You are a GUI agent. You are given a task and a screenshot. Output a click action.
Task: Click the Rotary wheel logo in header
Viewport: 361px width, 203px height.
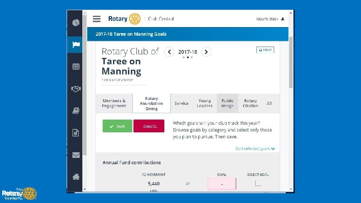[135, 19]
